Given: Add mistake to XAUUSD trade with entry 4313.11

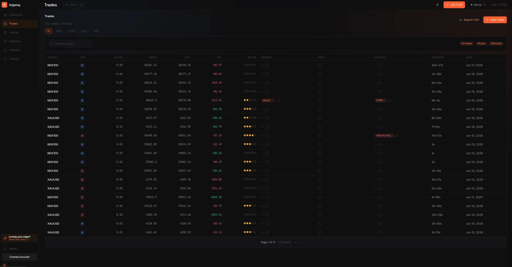Looking at the screenshot, I should [x=380, y=127].
